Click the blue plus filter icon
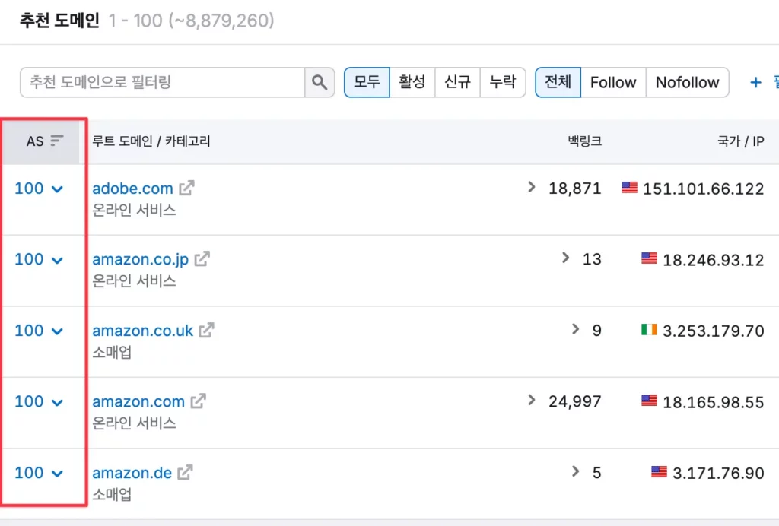This screenshot has width=779, height=526. tap(755, 82)
